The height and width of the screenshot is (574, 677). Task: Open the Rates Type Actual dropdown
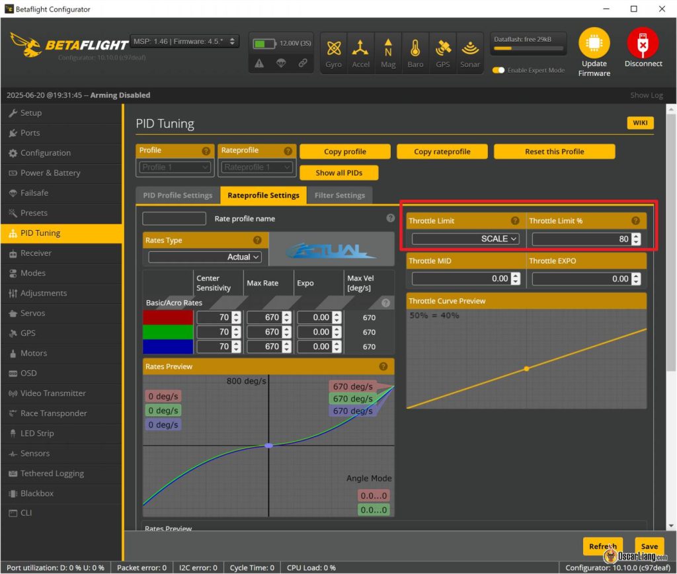205,257
